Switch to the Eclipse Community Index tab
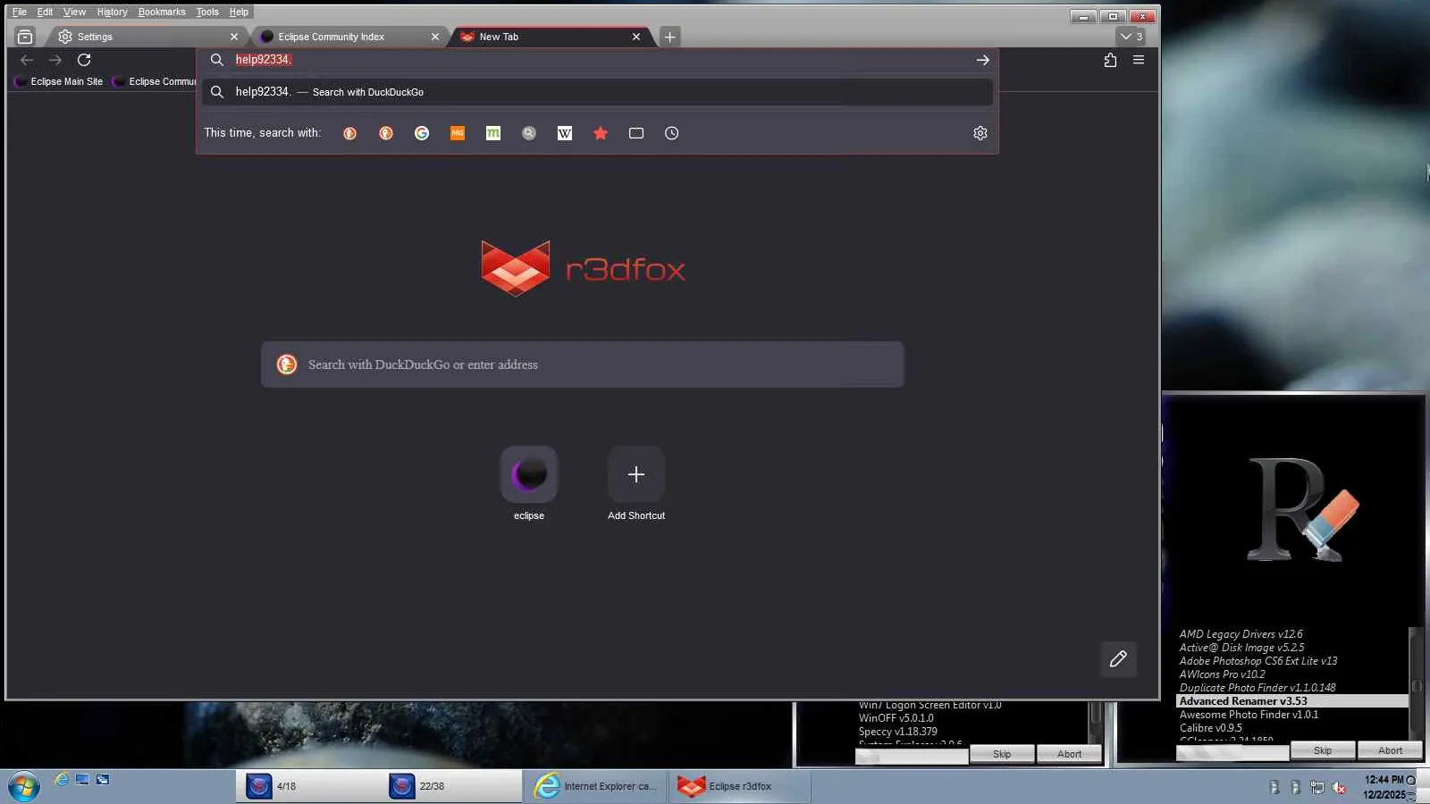Screen dimensions: 1430x804 click(350, 37)
